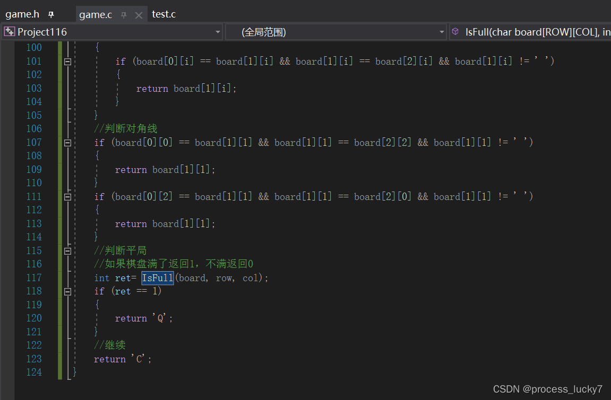The height and width of the screenshot is (400, 611).
Task: Collapse the if block at line 101
Action: (67, 62)
